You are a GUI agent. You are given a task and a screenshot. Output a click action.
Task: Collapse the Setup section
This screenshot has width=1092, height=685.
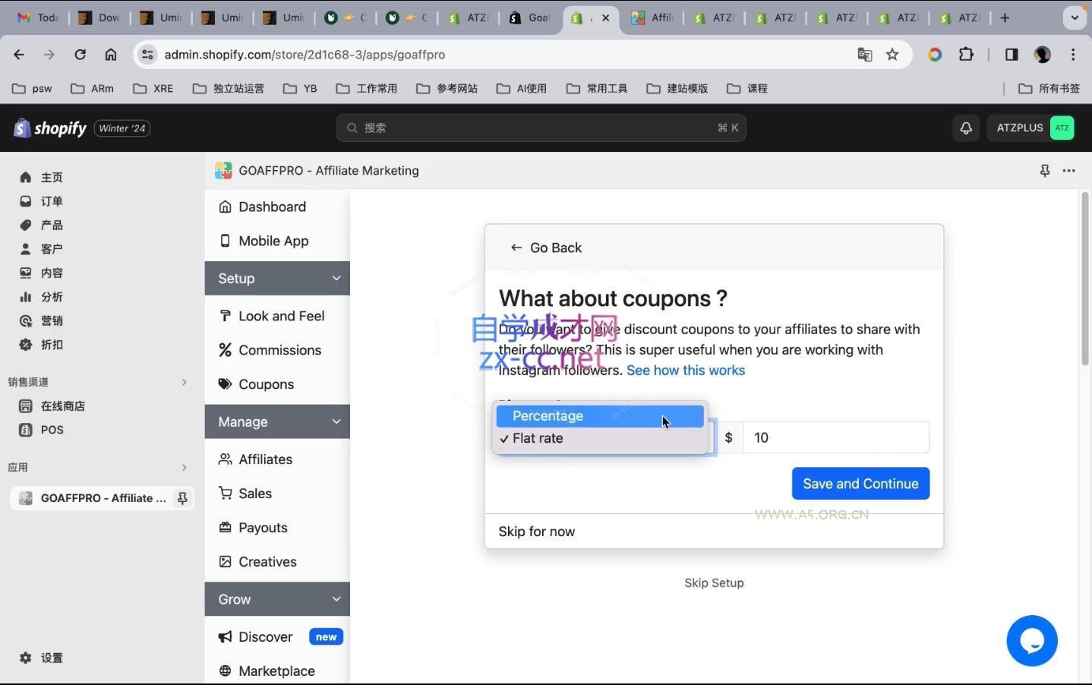coord(336,279)
